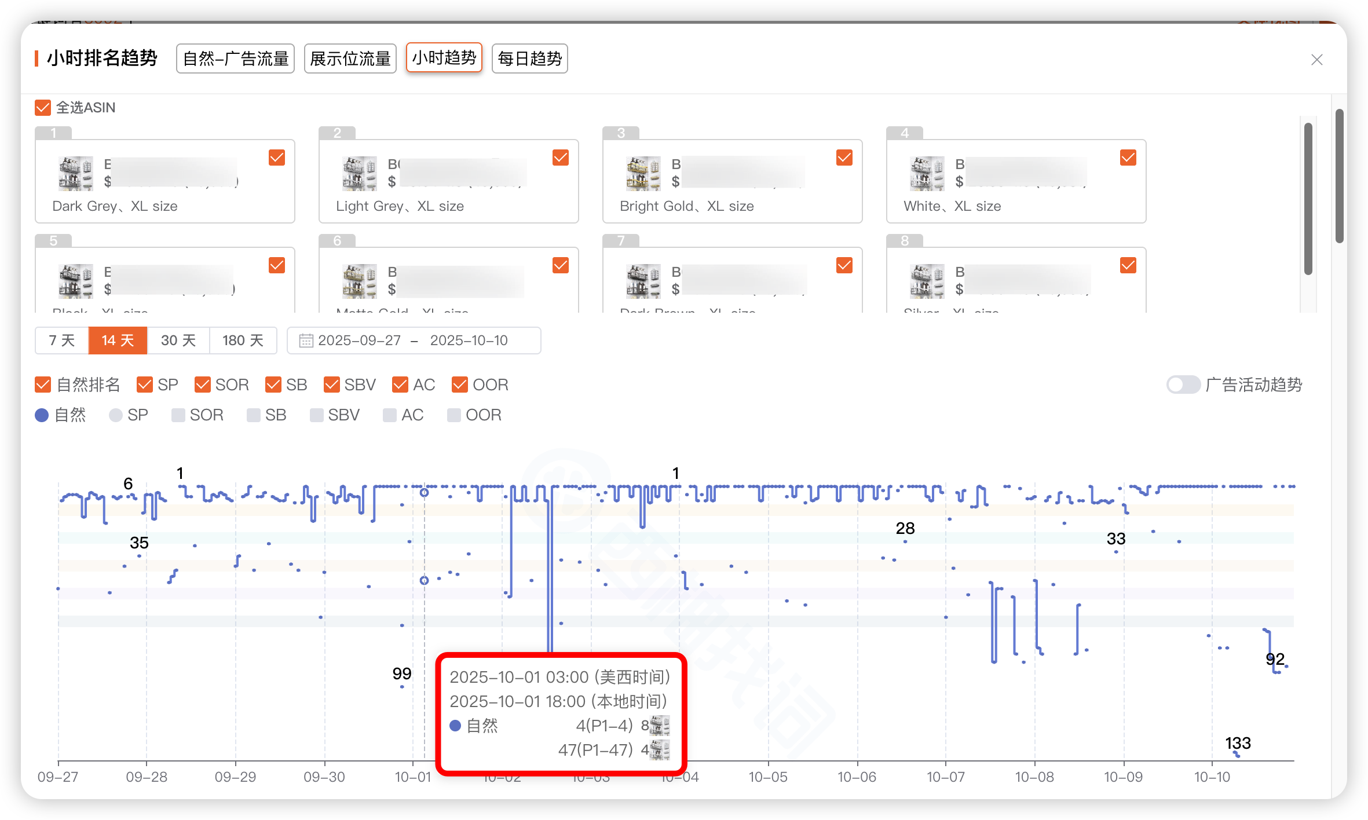
Task: Open the date range picker field
Action: tap(414, 341)
